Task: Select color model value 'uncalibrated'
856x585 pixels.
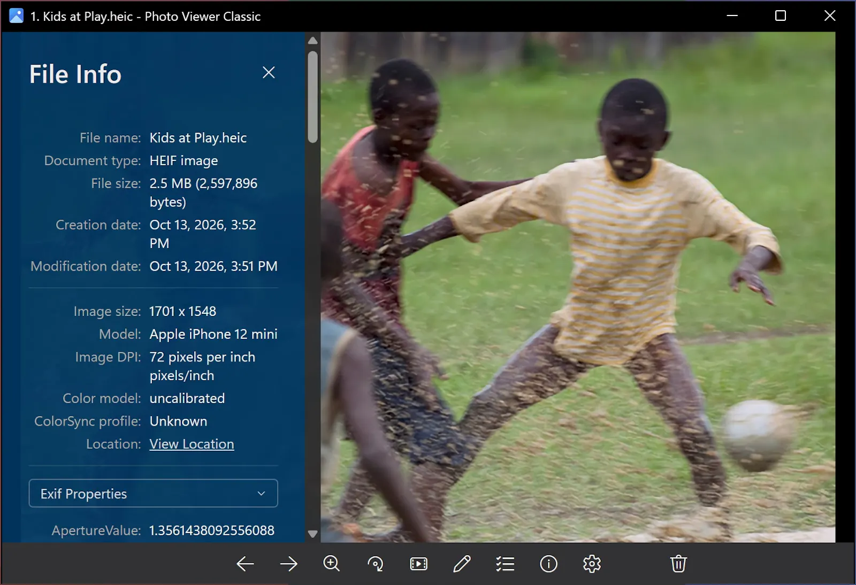Action: click(x=187, y=398)
